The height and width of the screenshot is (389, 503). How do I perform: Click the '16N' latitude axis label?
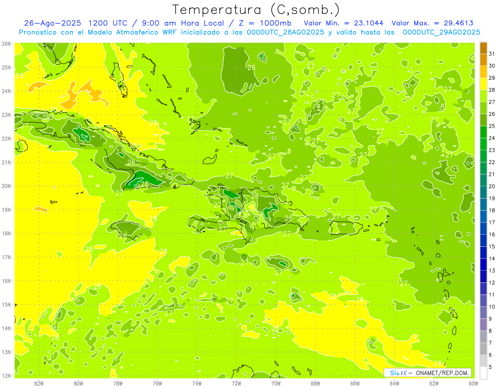click(x=7, y=281)
